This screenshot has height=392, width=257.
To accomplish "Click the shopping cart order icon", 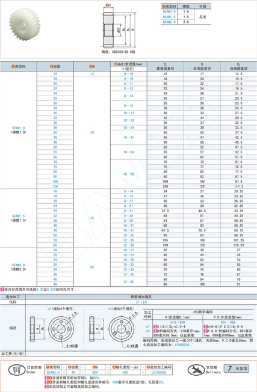I will pos(17,370).
